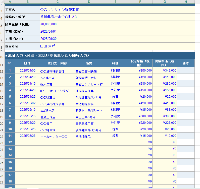Select the 鈴木工業 vendor cell
The image size is (200, 189).
[57, 84]
